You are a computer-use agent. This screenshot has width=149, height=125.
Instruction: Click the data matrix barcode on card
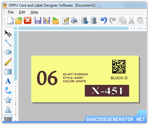click(x=119, y=66)
